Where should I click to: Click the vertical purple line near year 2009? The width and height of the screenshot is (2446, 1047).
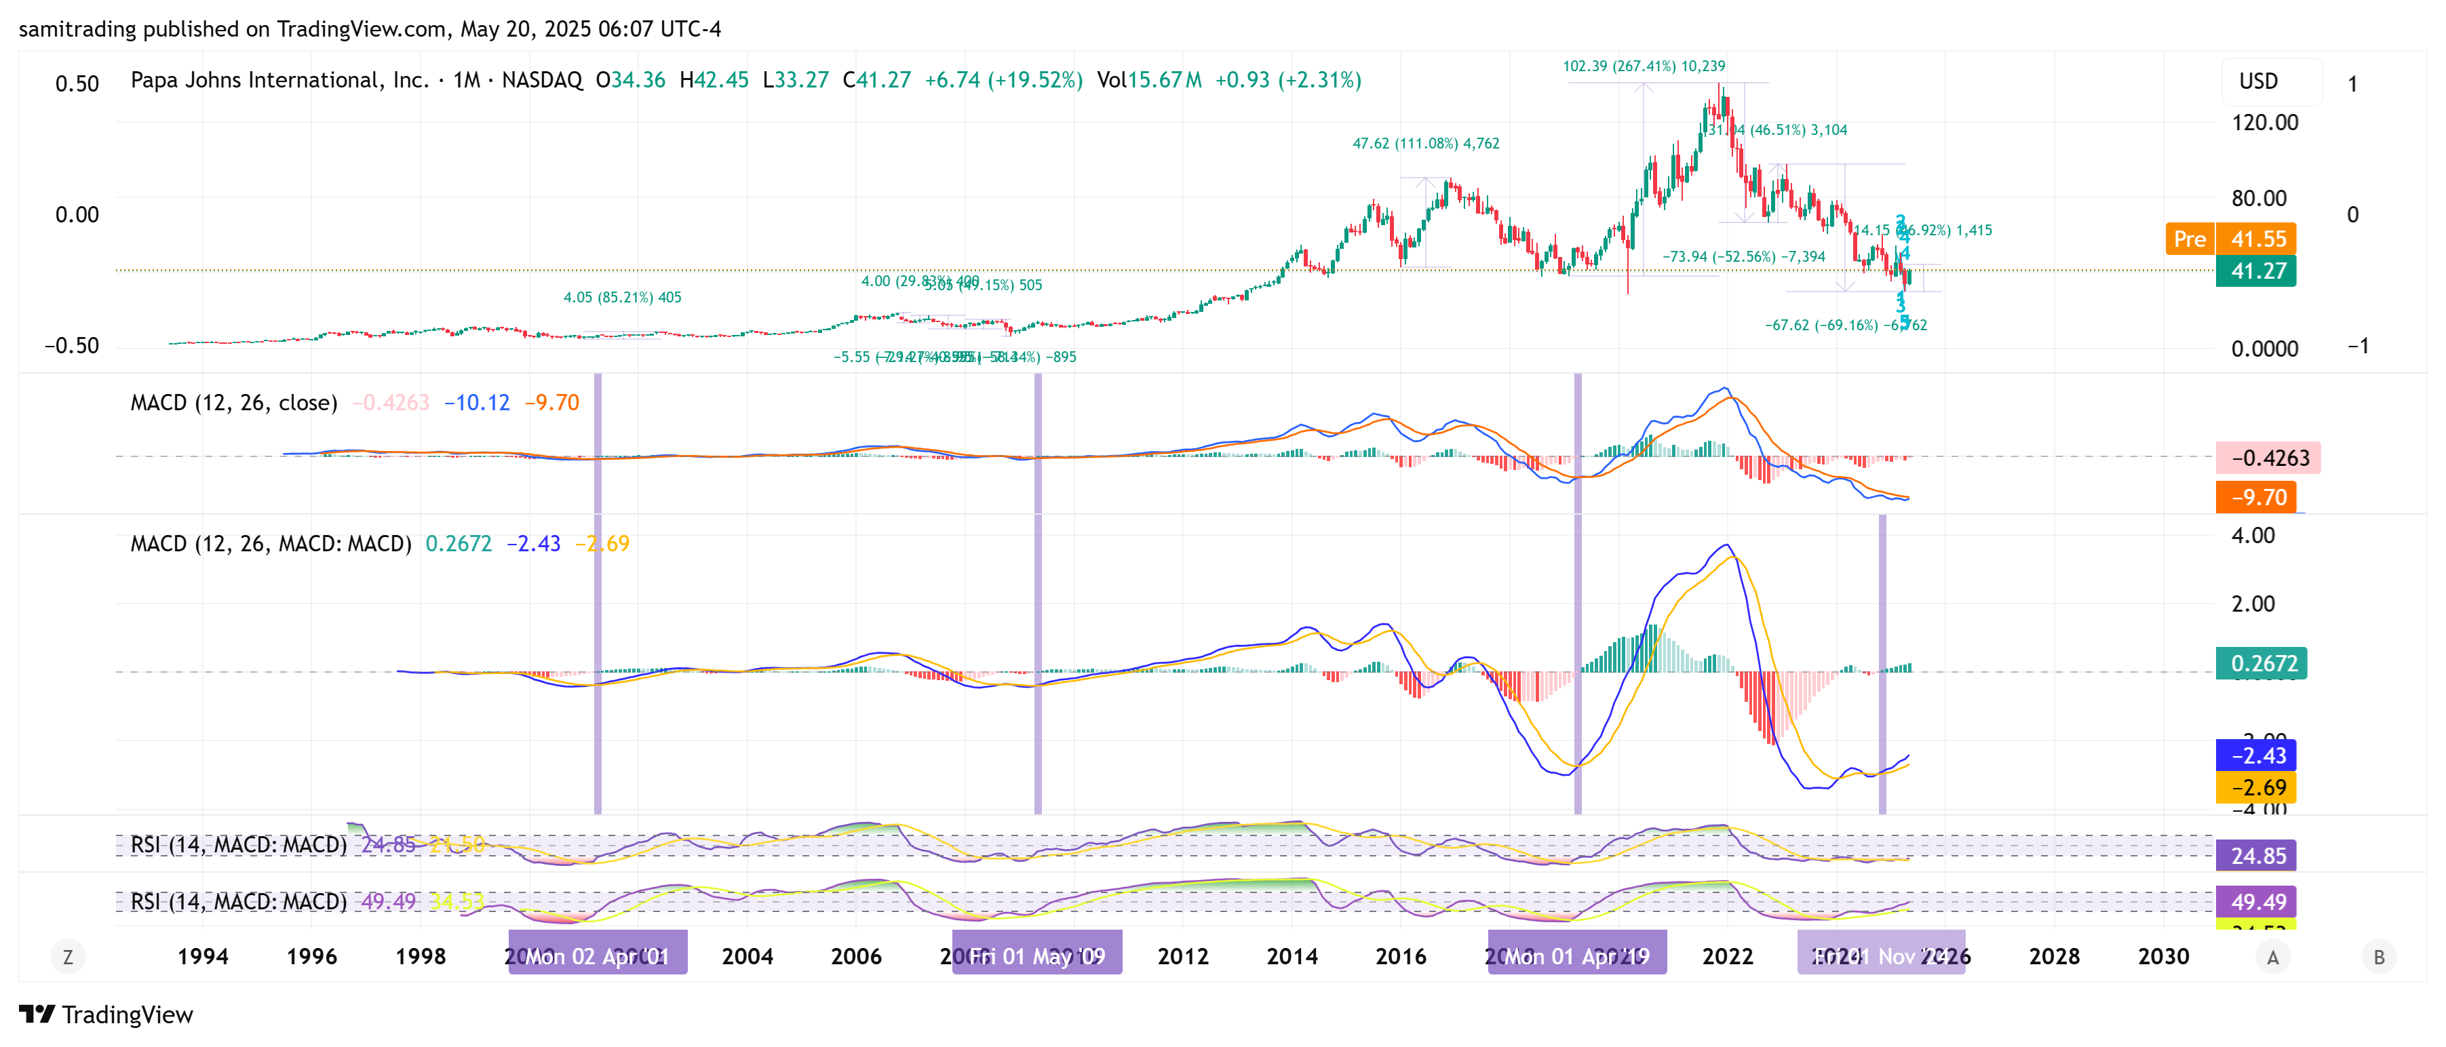(x=1037, y=593)
